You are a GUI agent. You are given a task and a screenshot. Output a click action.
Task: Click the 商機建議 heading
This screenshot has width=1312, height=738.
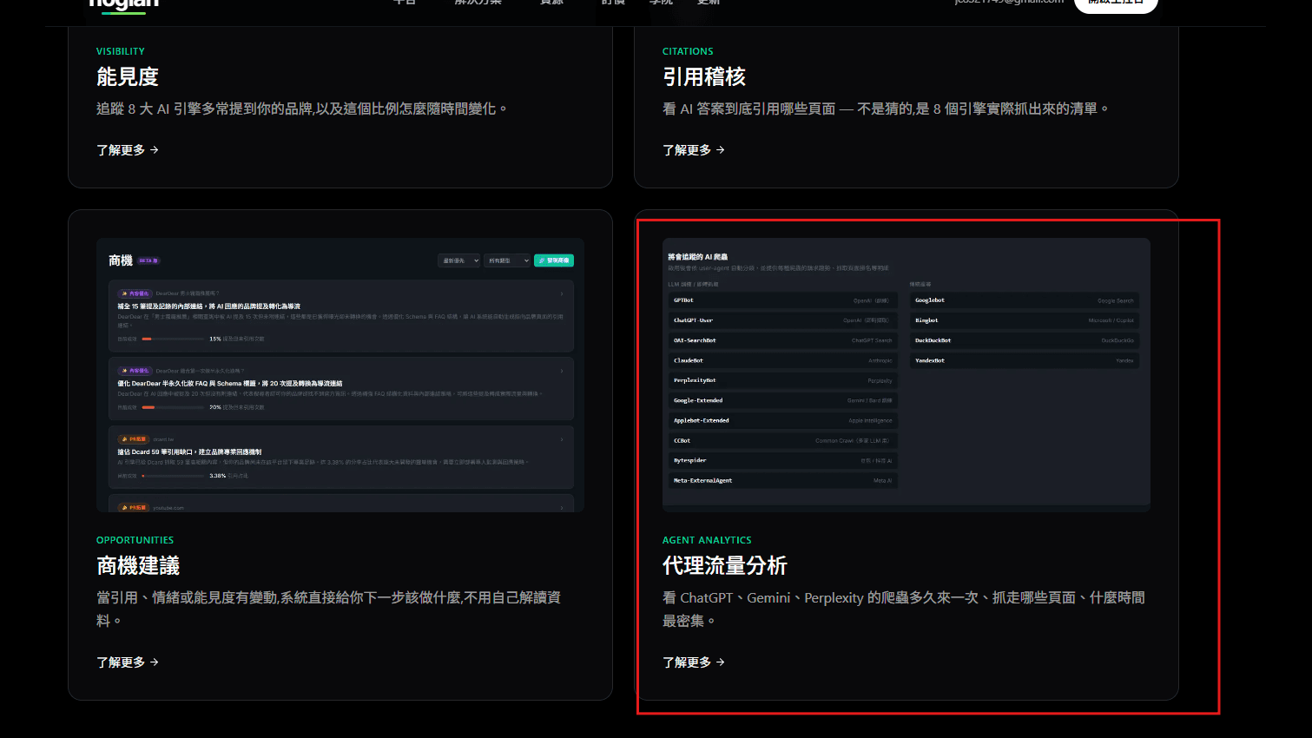tap(138, 566)
